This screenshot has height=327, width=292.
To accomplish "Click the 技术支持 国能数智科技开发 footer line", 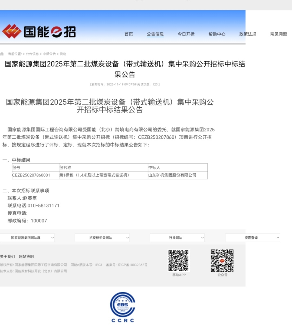I will coord(34,271).
